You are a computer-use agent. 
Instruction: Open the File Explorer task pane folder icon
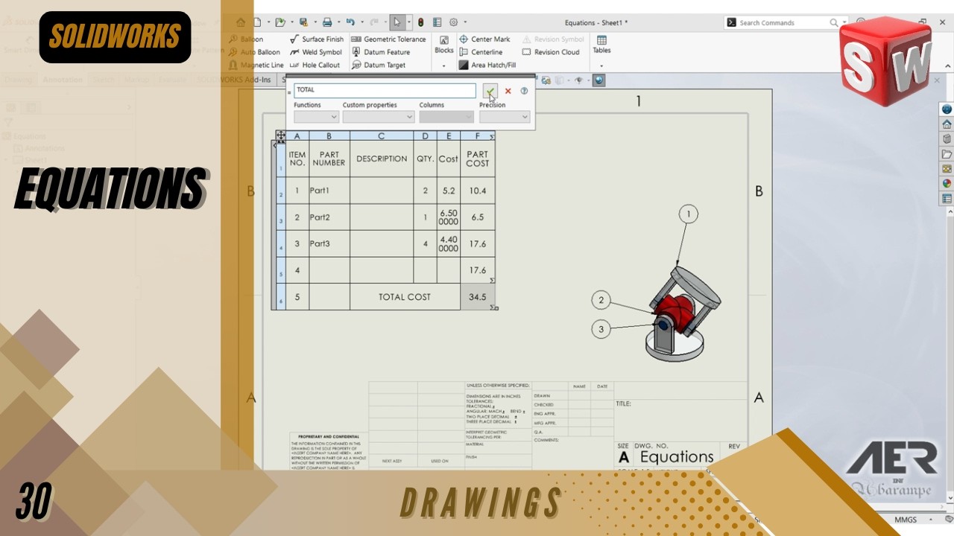[x=947, y=154]
